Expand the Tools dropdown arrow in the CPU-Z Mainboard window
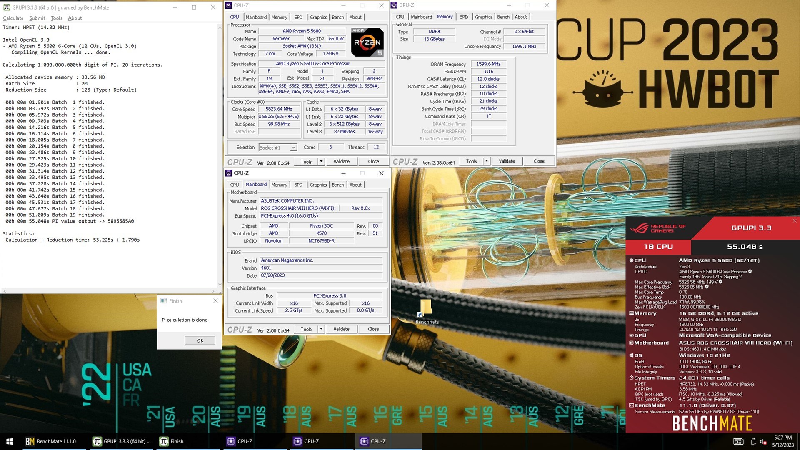The image size is (800, 450). (x=321, y=329)
